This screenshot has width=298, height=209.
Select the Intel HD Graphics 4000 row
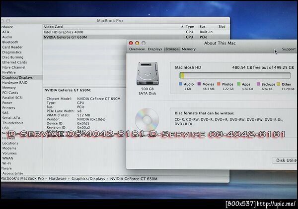[x=136, y=32]
